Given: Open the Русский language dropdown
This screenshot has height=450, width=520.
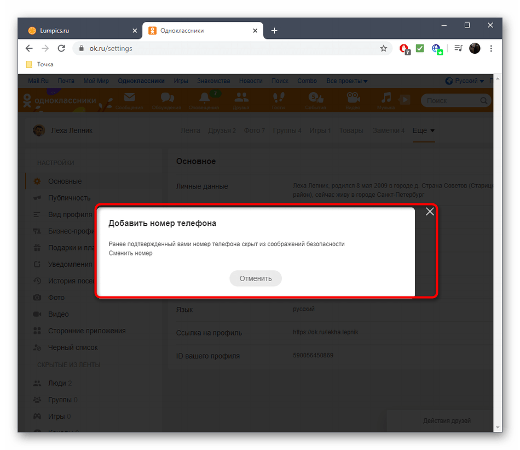Looking at the screenshot, I should point(465,81).
